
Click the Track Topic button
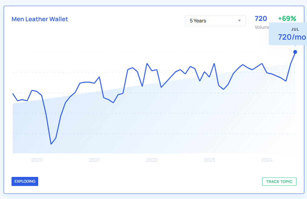click(279, 181)
